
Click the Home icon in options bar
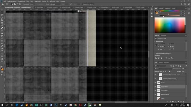coord(3,4)
